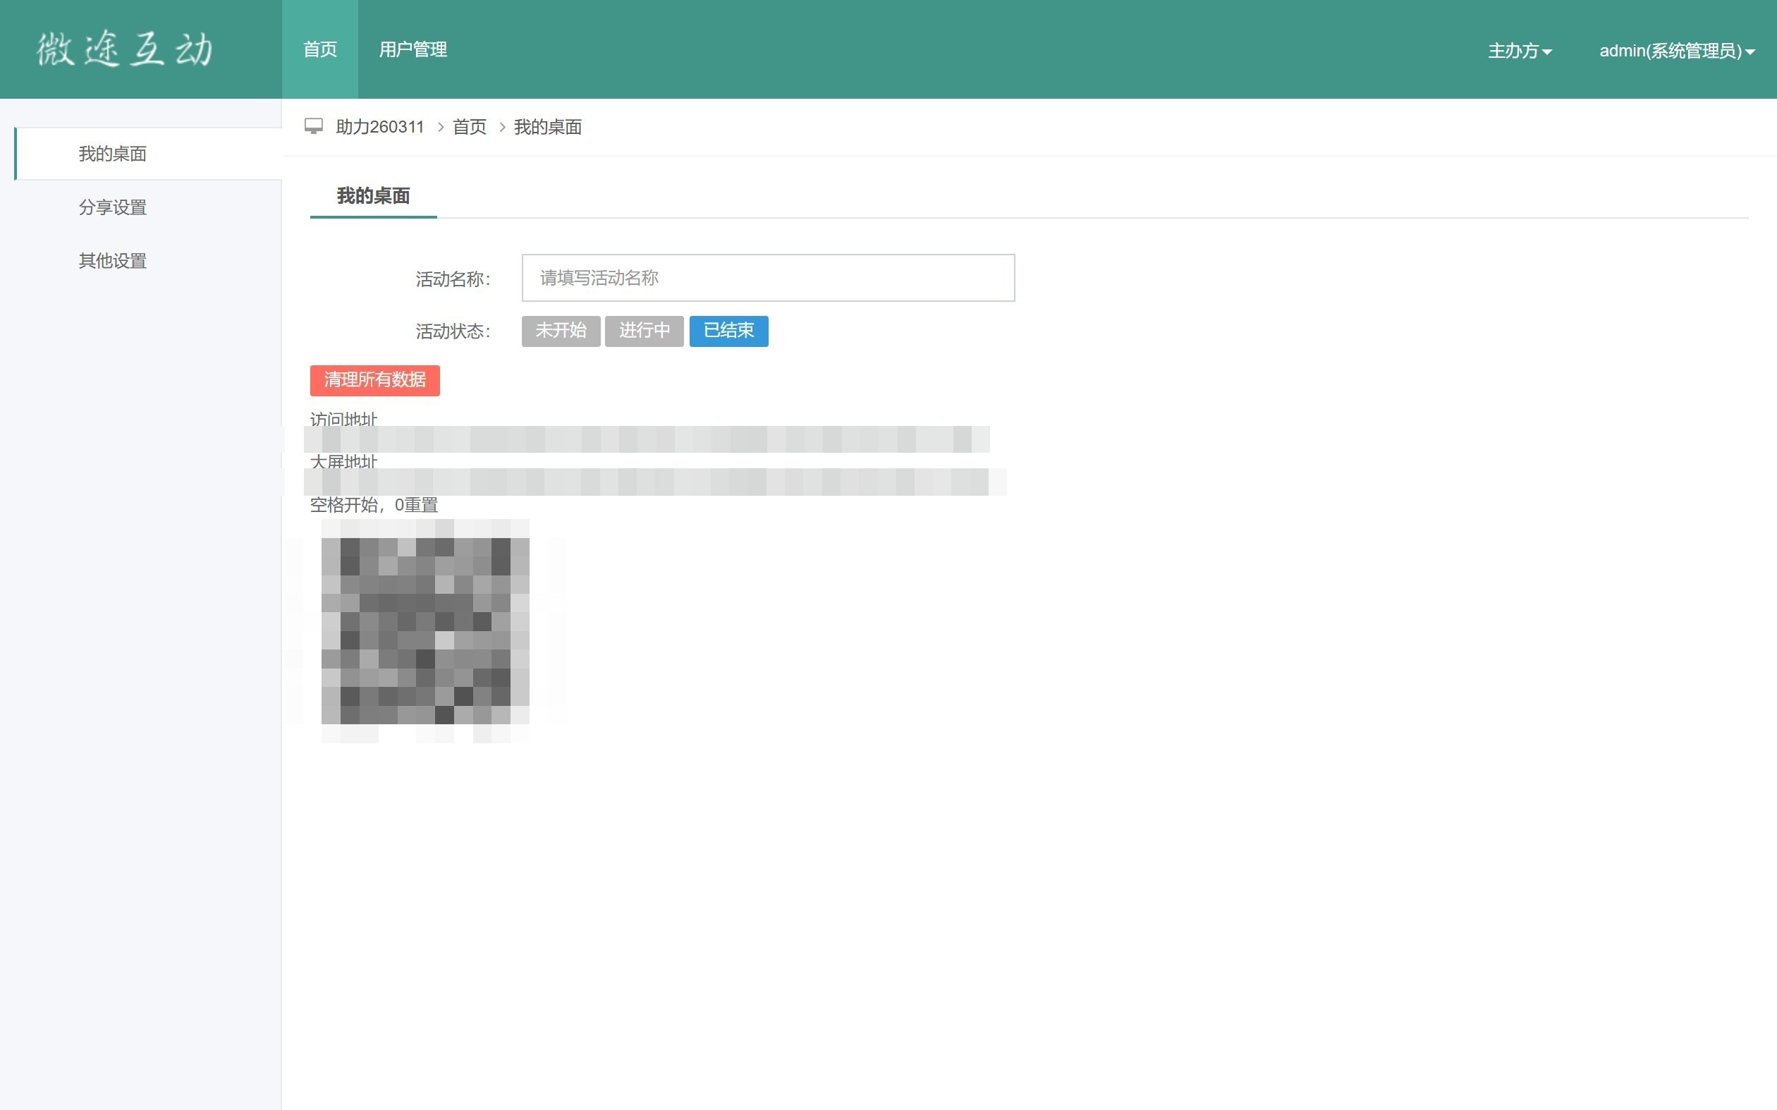Set activity status to 未开始
This screenshot has width=1777, height=1110.
point(561,331)
